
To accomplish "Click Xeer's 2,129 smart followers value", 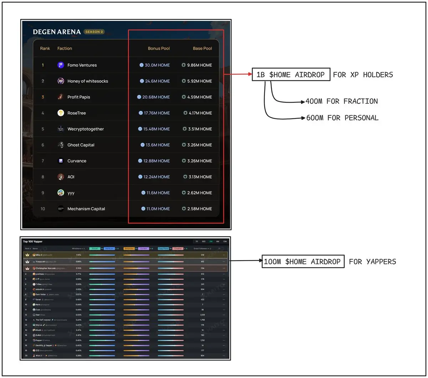I will [203, 315].
